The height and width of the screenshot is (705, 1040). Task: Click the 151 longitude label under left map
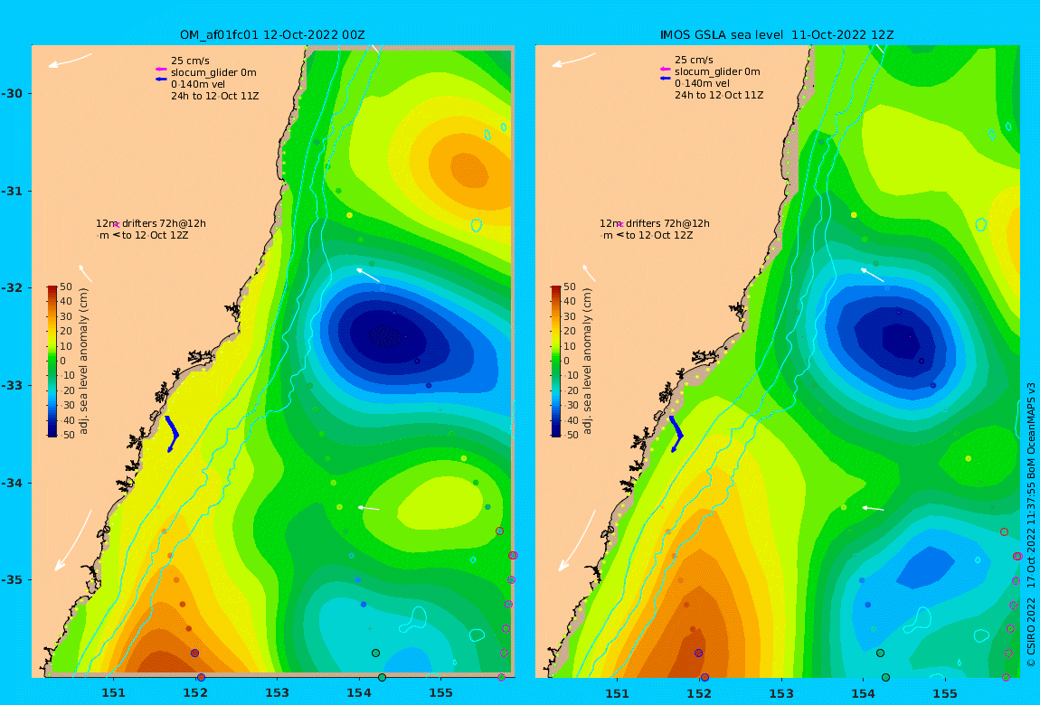113,693
